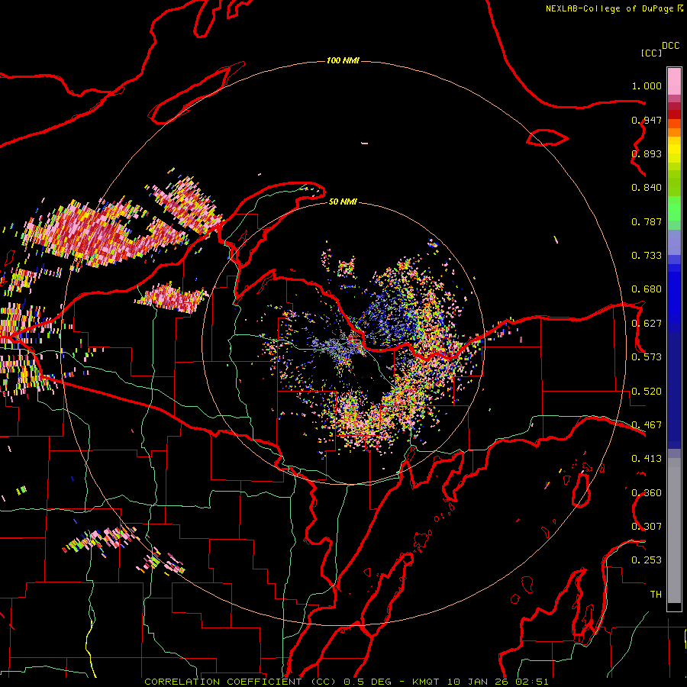Click the 0.360 color scale value
This screenshot has width=687, height=687.
(x=647, y=493)
